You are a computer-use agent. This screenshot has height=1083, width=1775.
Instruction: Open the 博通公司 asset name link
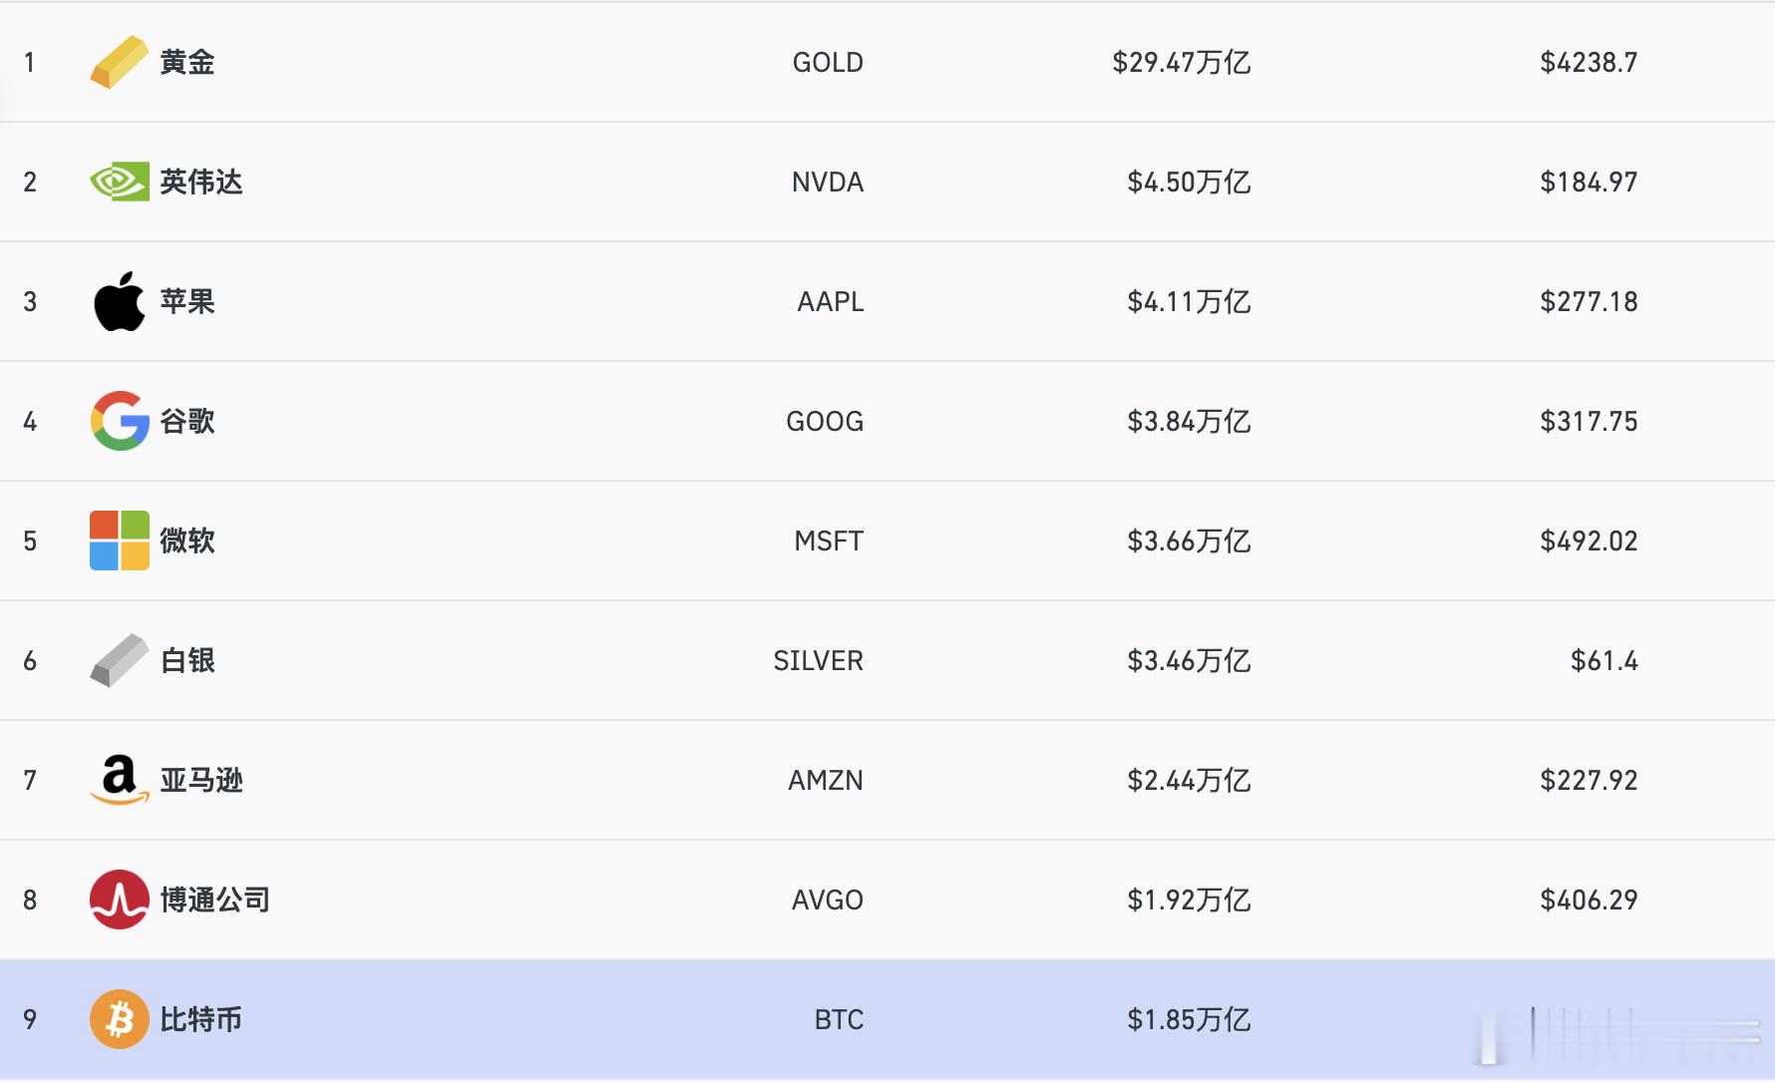[x=215, y=900]
